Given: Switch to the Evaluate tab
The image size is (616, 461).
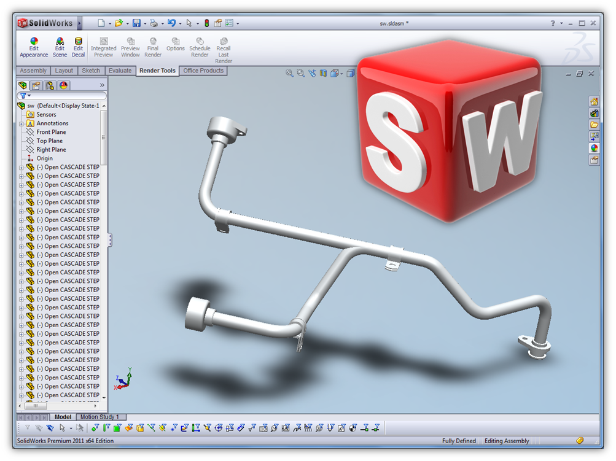Looking at the screenshot, I should tap(120, 71).
